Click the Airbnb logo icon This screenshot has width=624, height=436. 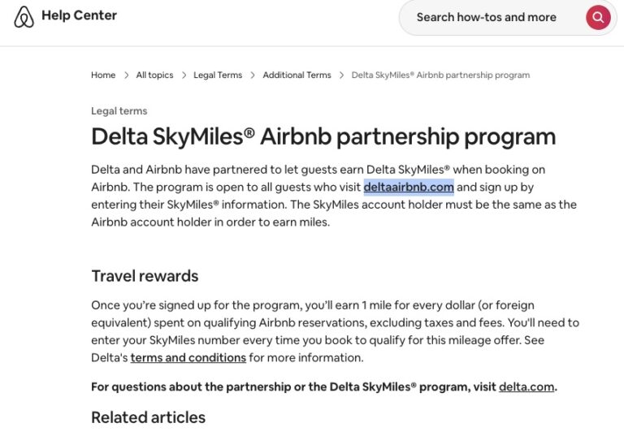click(24, 17)
